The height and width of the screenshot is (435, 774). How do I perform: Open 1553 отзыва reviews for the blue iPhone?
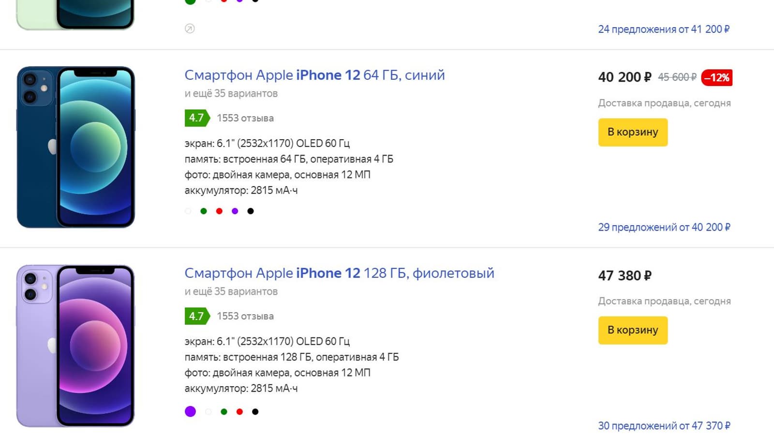click(245, 118)
